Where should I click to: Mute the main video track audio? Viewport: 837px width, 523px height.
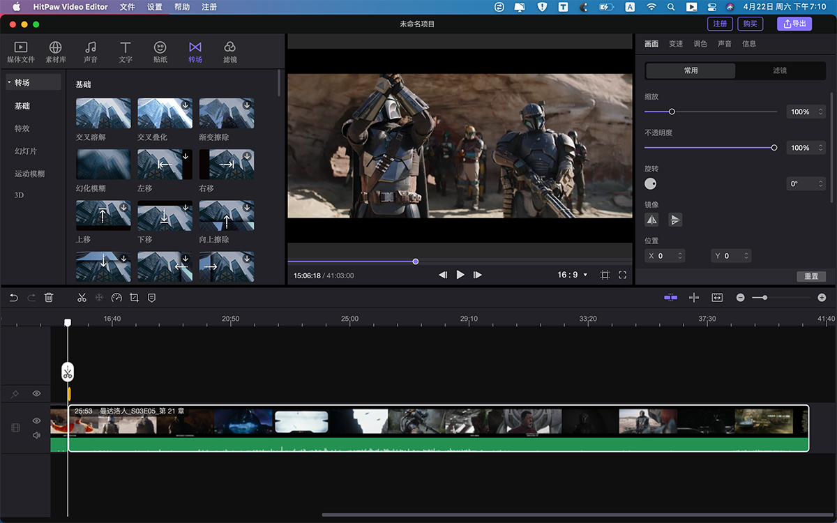point(36,435)
